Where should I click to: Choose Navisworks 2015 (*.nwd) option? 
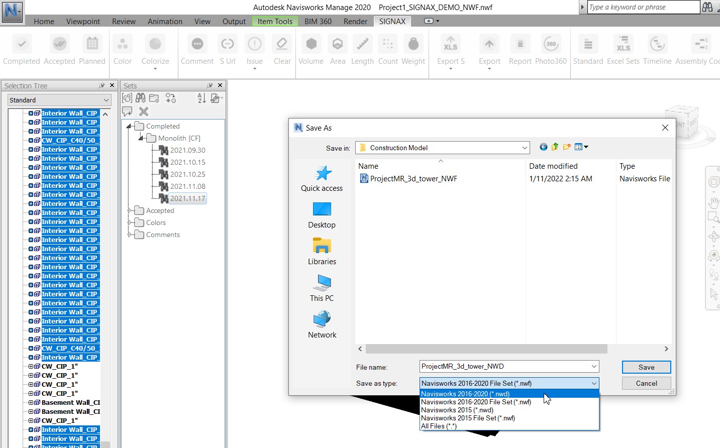509,410
